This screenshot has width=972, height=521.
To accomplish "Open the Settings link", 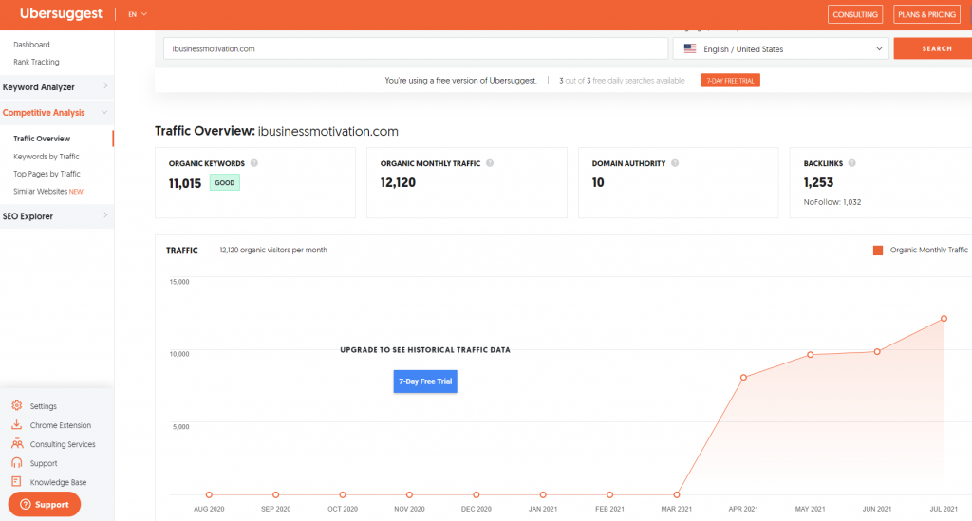I will pyautogui.click(x=44, y=406).
